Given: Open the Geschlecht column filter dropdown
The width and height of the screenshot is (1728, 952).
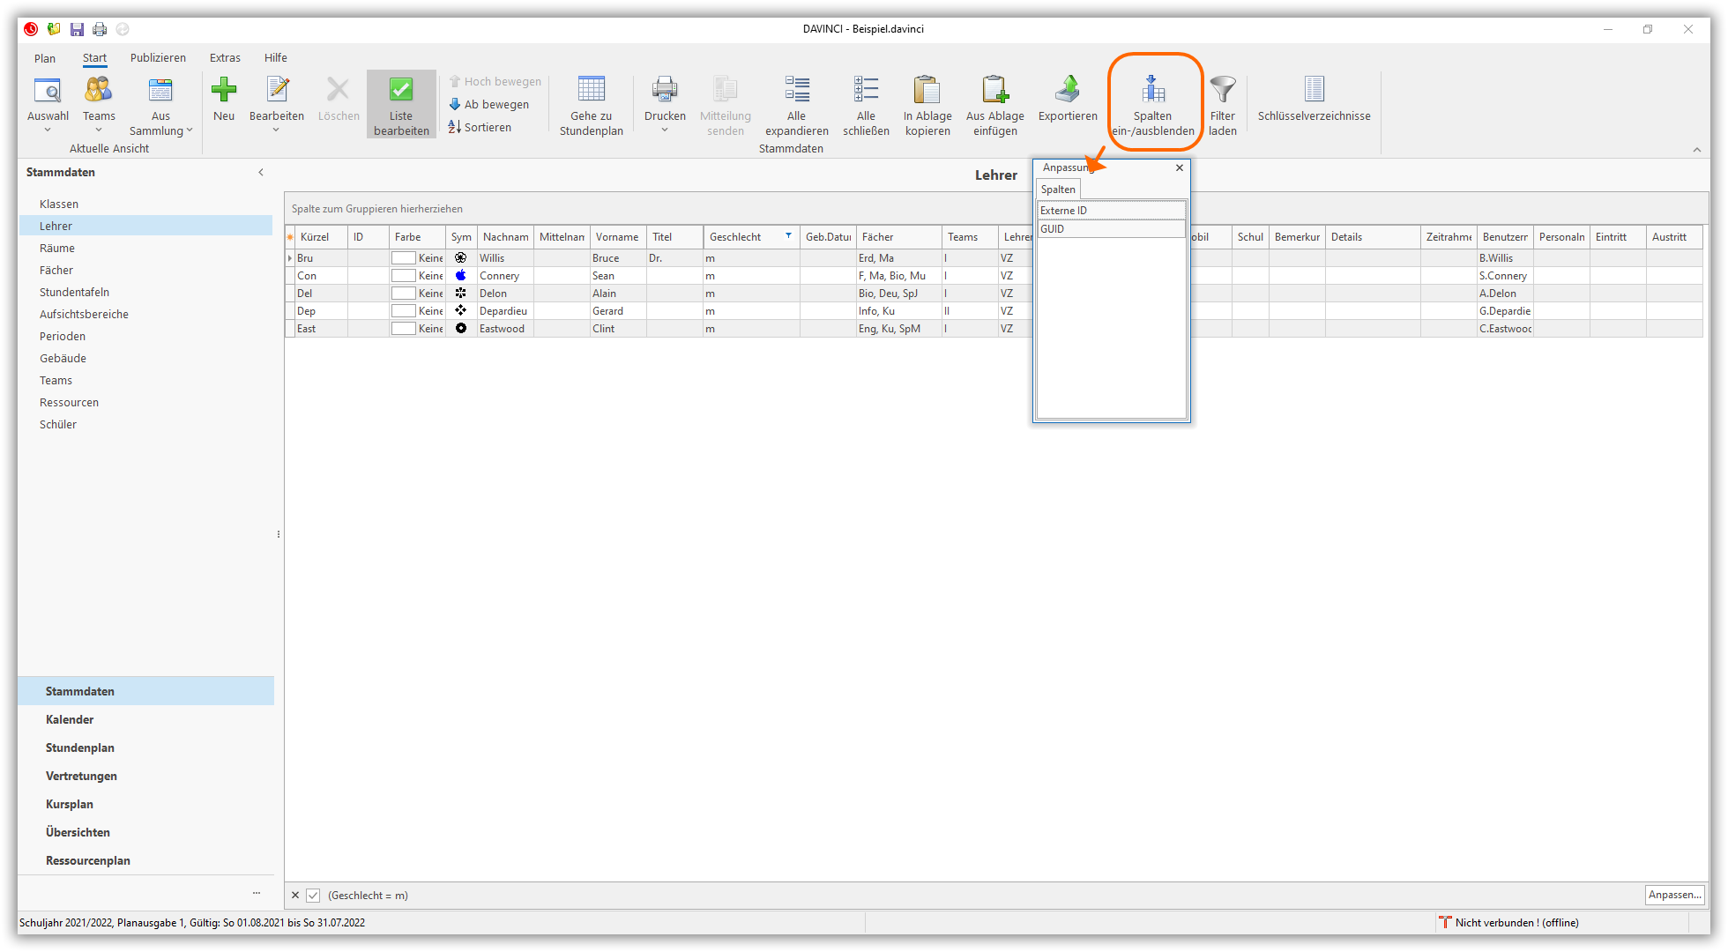Looking at the screenshot, I should point(788,236).
